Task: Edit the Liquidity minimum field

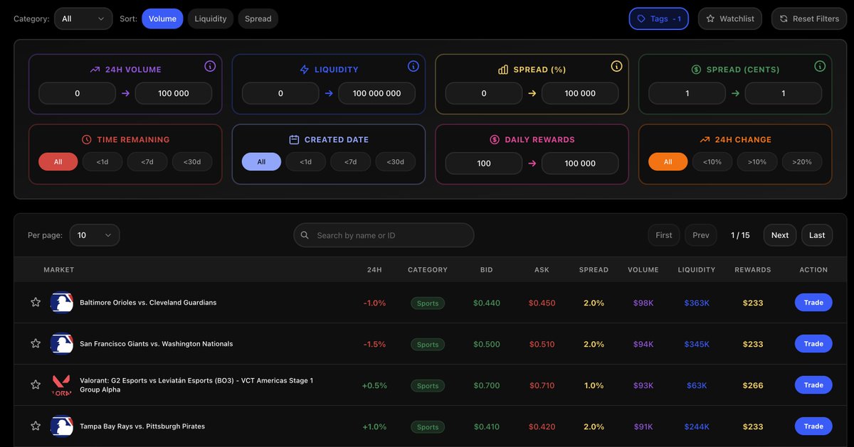Action: (280, 93)
